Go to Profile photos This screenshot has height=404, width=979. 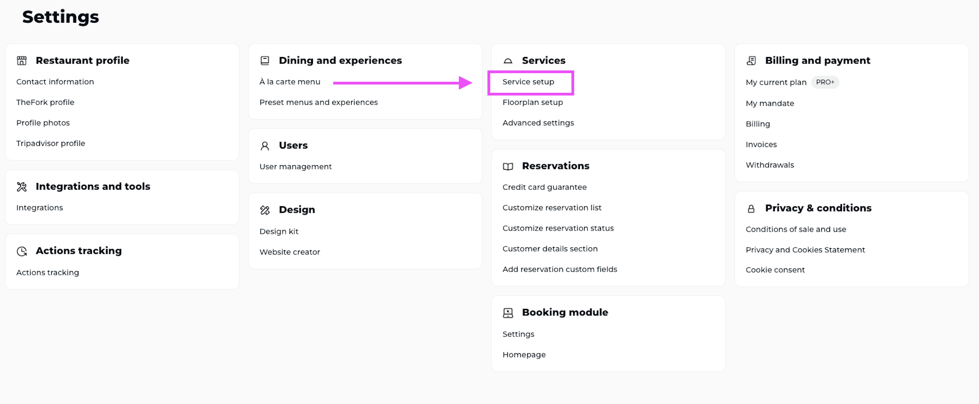[43, 123]
